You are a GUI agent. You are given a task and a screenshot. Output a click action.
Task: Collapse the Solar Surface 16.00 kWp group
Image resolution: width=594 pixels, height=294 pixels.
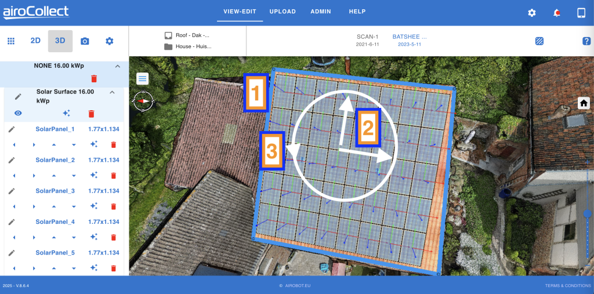[x=113, y=92]
